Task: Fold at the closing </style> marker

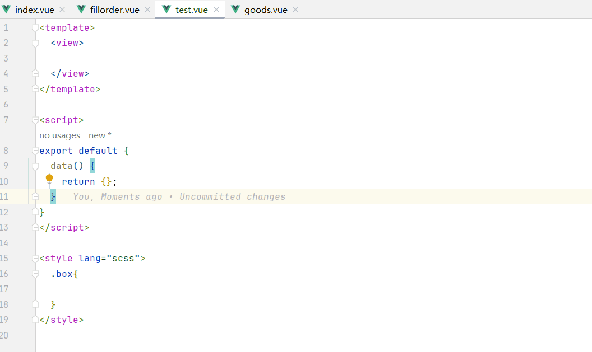Action: click(x=35, y=320)
